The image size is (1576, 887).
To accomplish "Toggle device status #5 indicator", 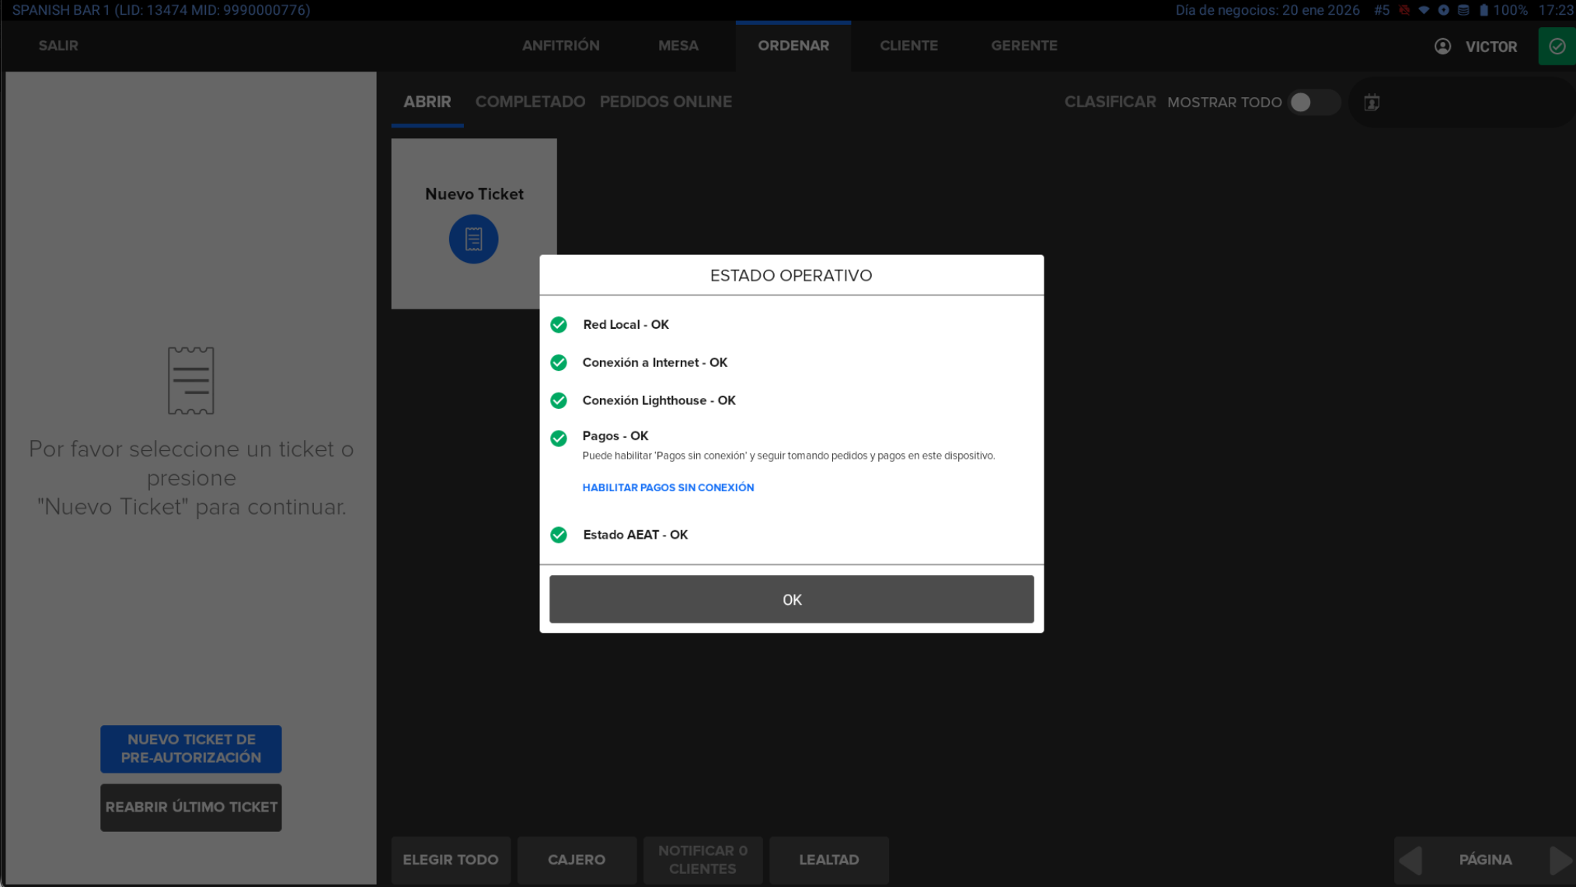I will [1382, 10].
